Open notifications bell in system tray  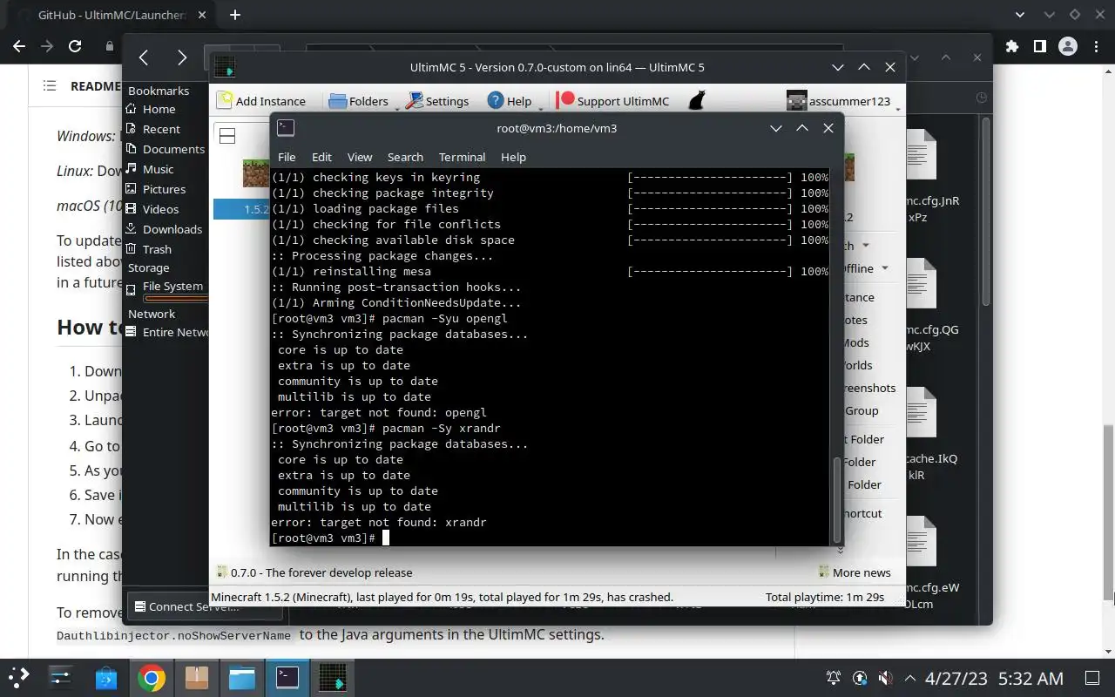(x=834, y=678)
